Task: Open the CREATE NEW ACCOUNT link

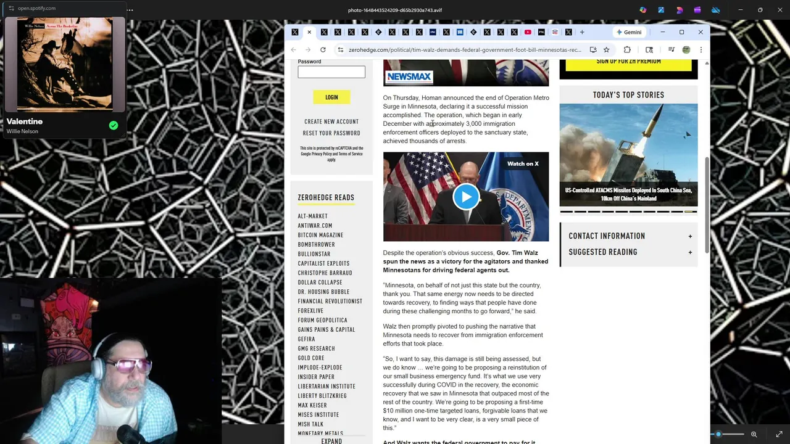Action: coord(331,121)
